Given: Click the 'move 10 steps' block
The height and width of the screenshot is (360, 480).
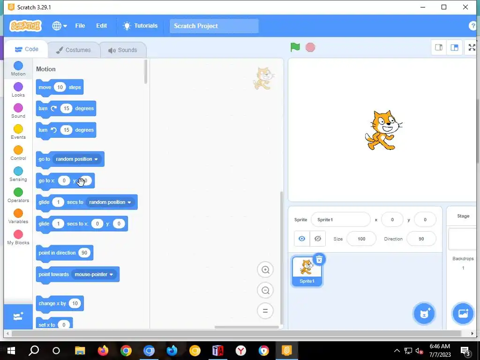Looking at the screenshot, I should tap(60, 88).
